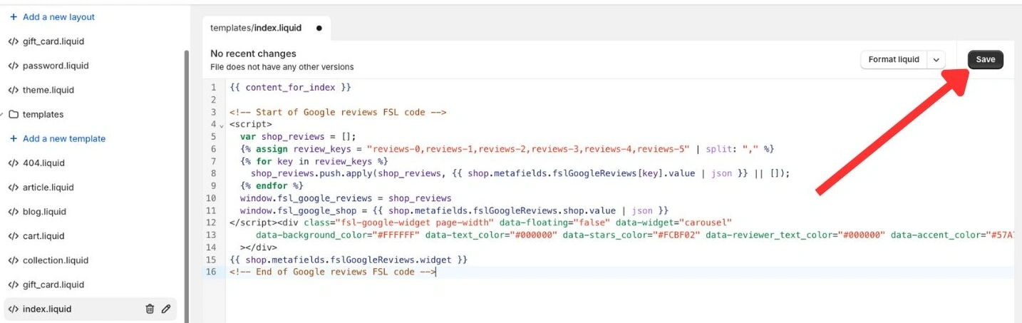This screenshot has width=1022, height=323.
Task: Delete index.liquid with the trash icon
Action: [x=150, y=309]
